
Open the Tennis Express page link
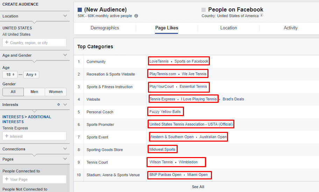(162, 99)
